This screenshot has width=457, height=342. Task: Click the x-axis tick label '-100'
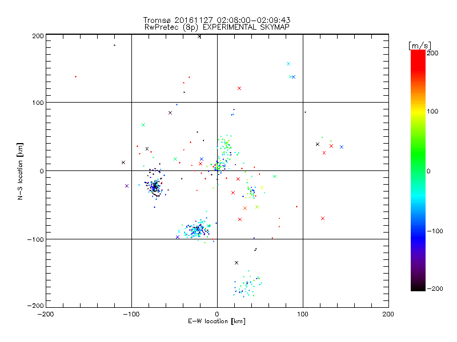(x=131, y=314)
